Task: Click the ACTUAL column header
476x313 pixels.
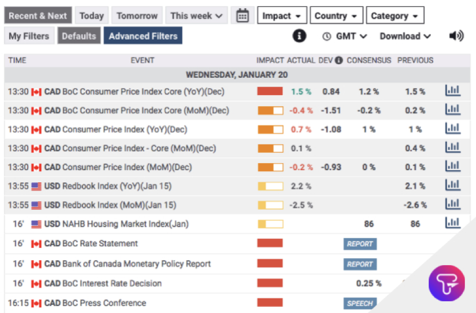Action: [x=301, y=60]
